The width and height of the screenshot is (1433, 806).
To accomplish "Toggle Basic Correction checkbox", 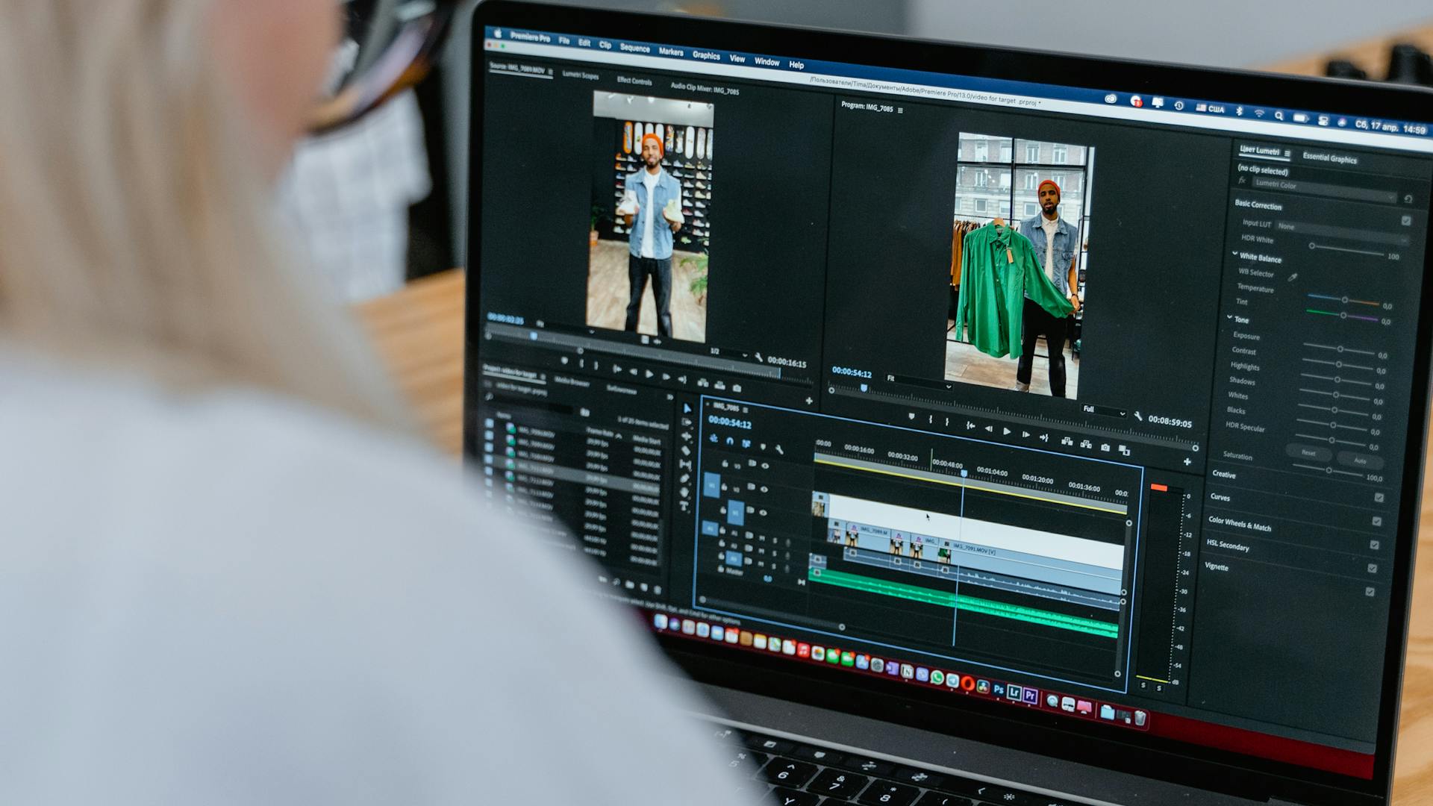I will 1406,221.
